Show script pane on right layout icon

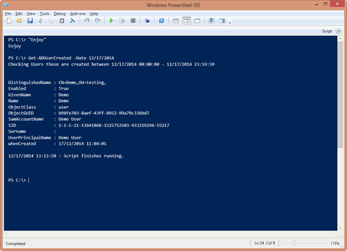coord(187,21)
